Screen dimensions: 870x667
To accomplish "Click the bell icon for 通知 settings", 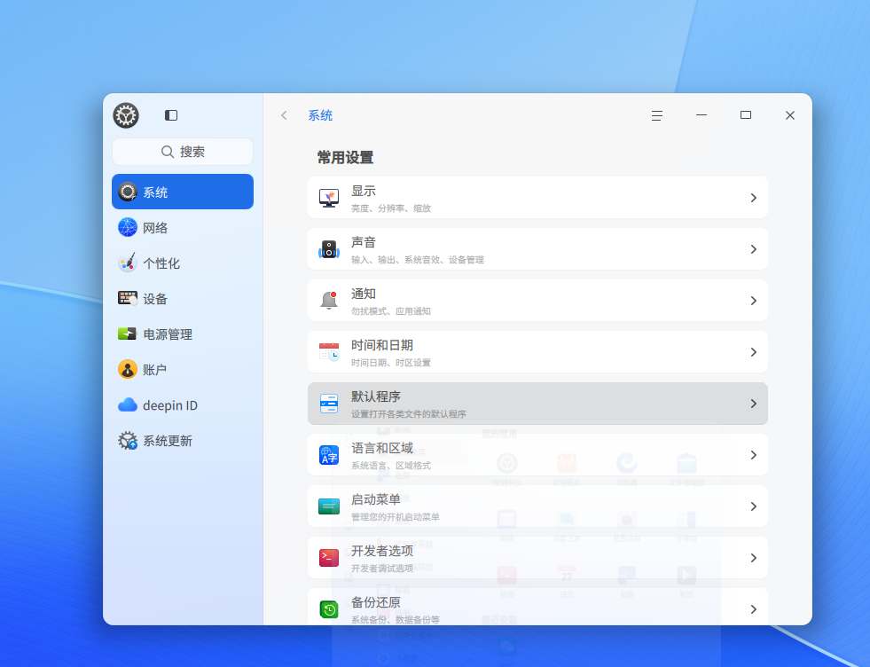I will pyautogui.click(x=329, y=300).
